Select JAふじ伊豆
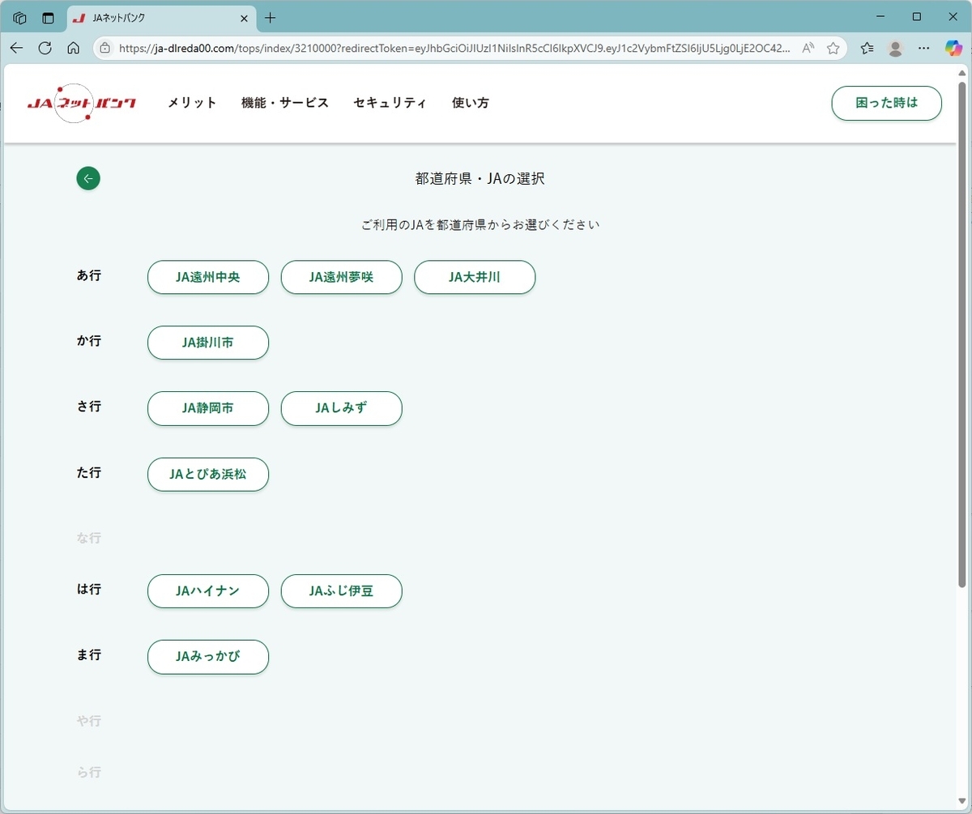Image resolution: width=972 pixels, height=814 pixels. (x=342, y=591)
